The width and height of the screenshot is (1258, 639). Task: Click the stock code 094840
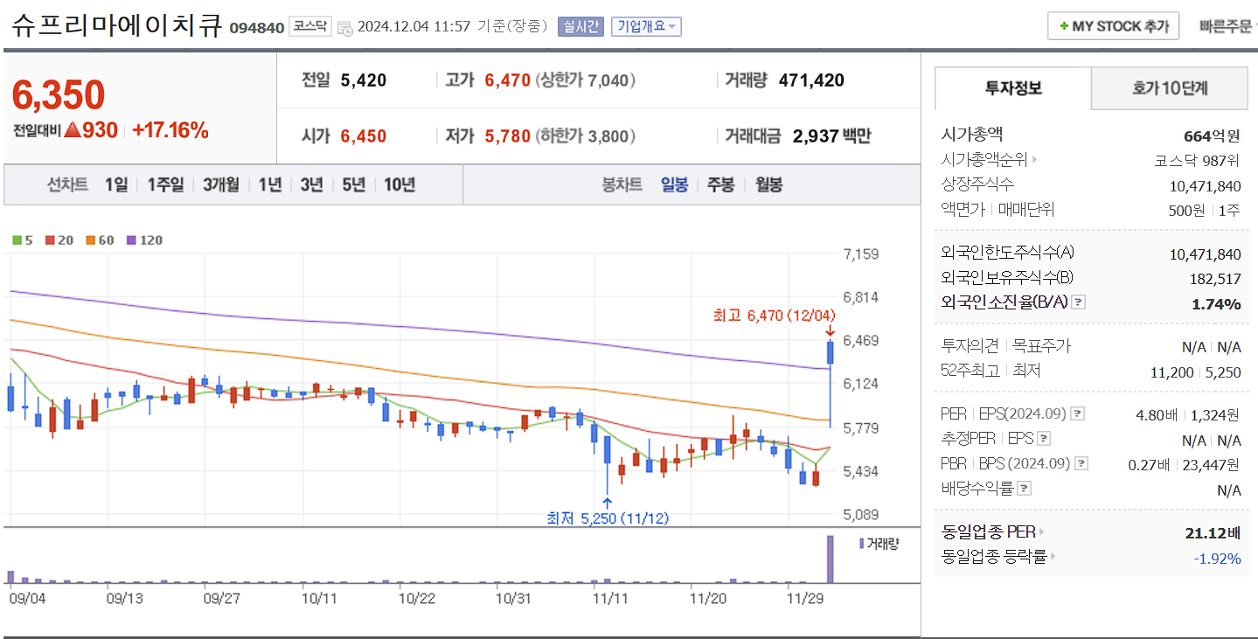[x=257, y=27]
